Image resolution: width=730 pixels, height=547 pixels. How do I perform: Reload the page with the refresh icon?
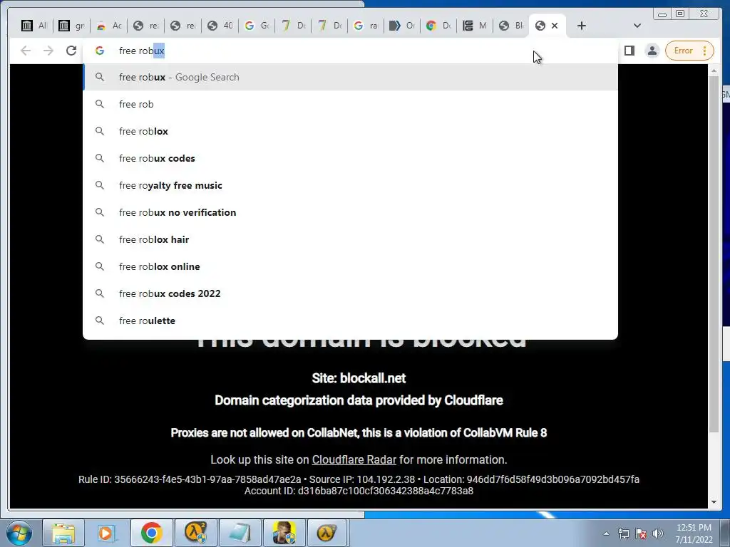[x=71, y=51]
